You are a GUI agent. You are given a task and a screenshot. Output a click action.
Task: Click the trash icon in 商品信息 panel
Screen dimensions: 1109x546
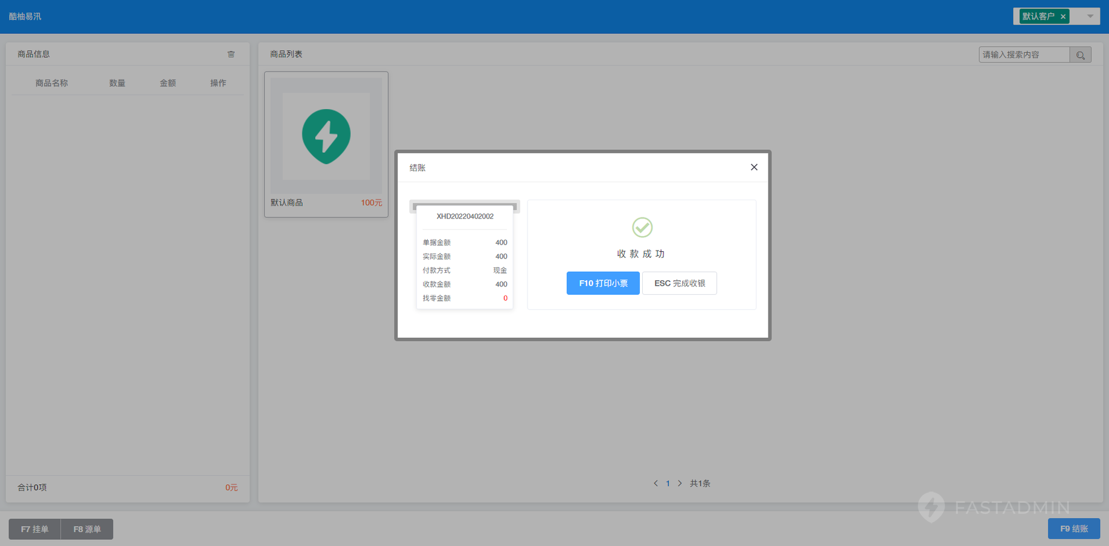click(231, 54)
